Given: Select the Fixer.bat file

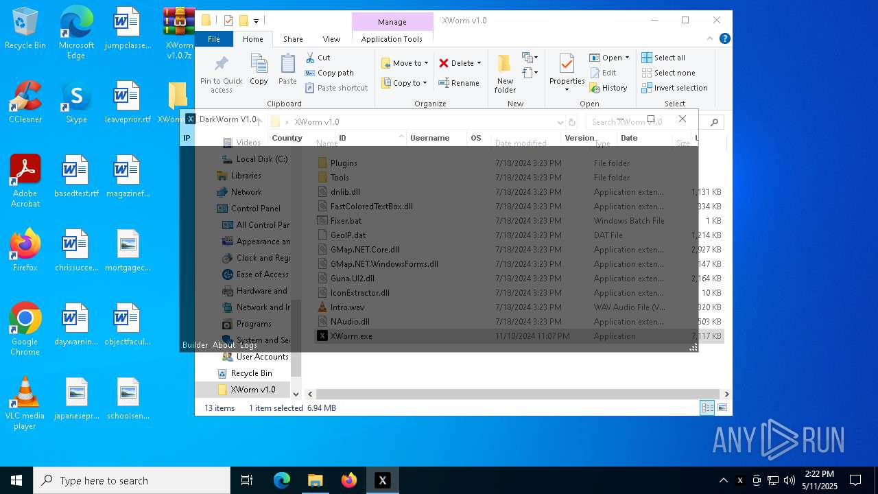Looking at the screenshot, I should click(346, 221).
